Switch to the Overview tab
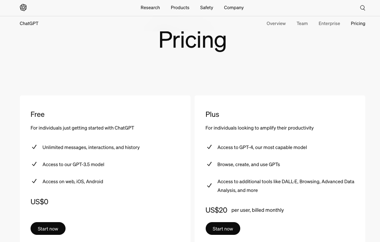The image size is (380, 242). click(x=276, y=23)
